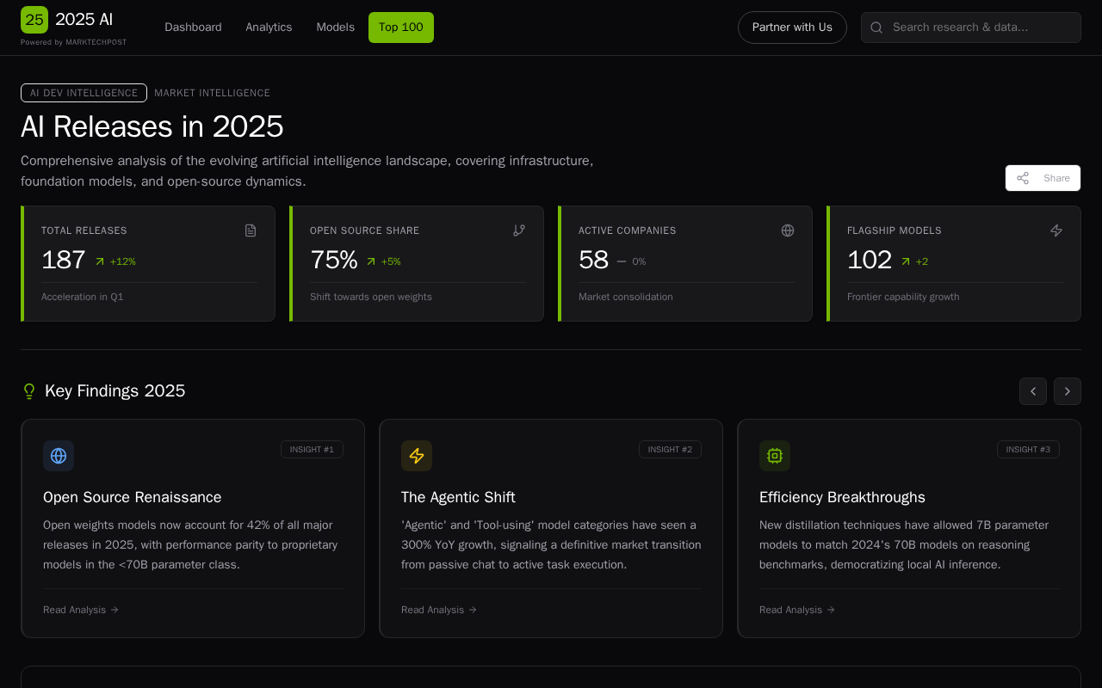The width and height of the screenshot is (1102, 688).
Task: Click the green chip icon on Insight #3
Action: [x=775, y=456]
